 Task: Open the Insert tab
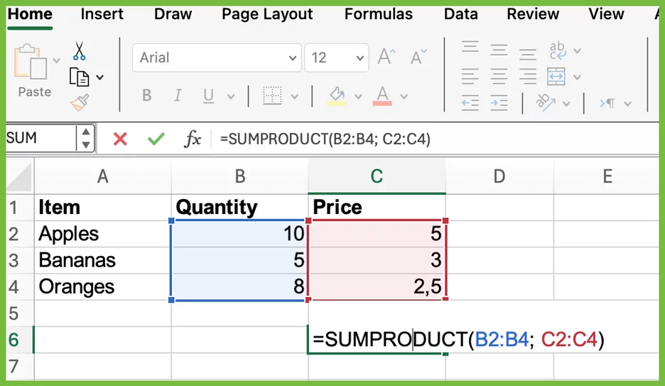(102, 14)
